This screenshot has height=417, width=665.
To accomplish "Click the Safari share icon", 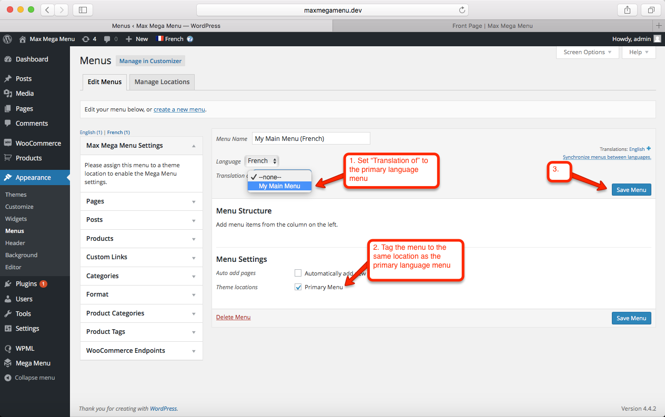I will (627, 10).
